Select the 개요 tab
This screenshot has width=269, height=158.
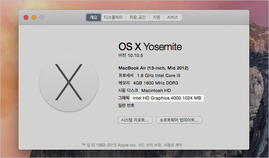[93, 17]
